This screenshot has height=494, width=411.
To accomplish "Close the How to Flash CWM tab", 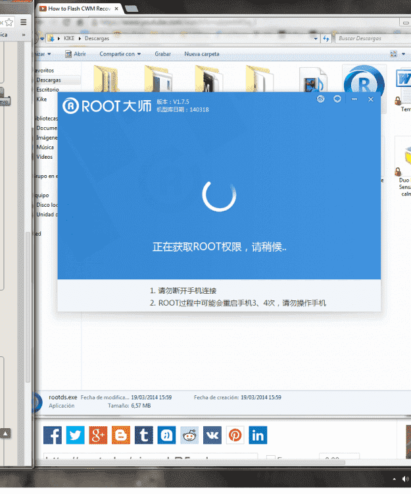I will [x=116, y=9].
